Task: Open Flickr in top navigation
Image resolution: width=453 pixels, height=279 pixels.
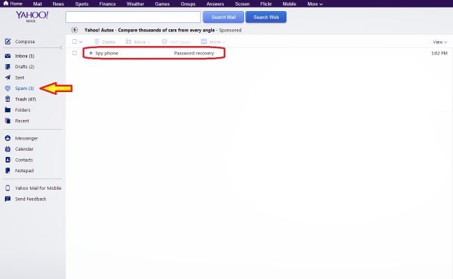Action: click(266, 3)
